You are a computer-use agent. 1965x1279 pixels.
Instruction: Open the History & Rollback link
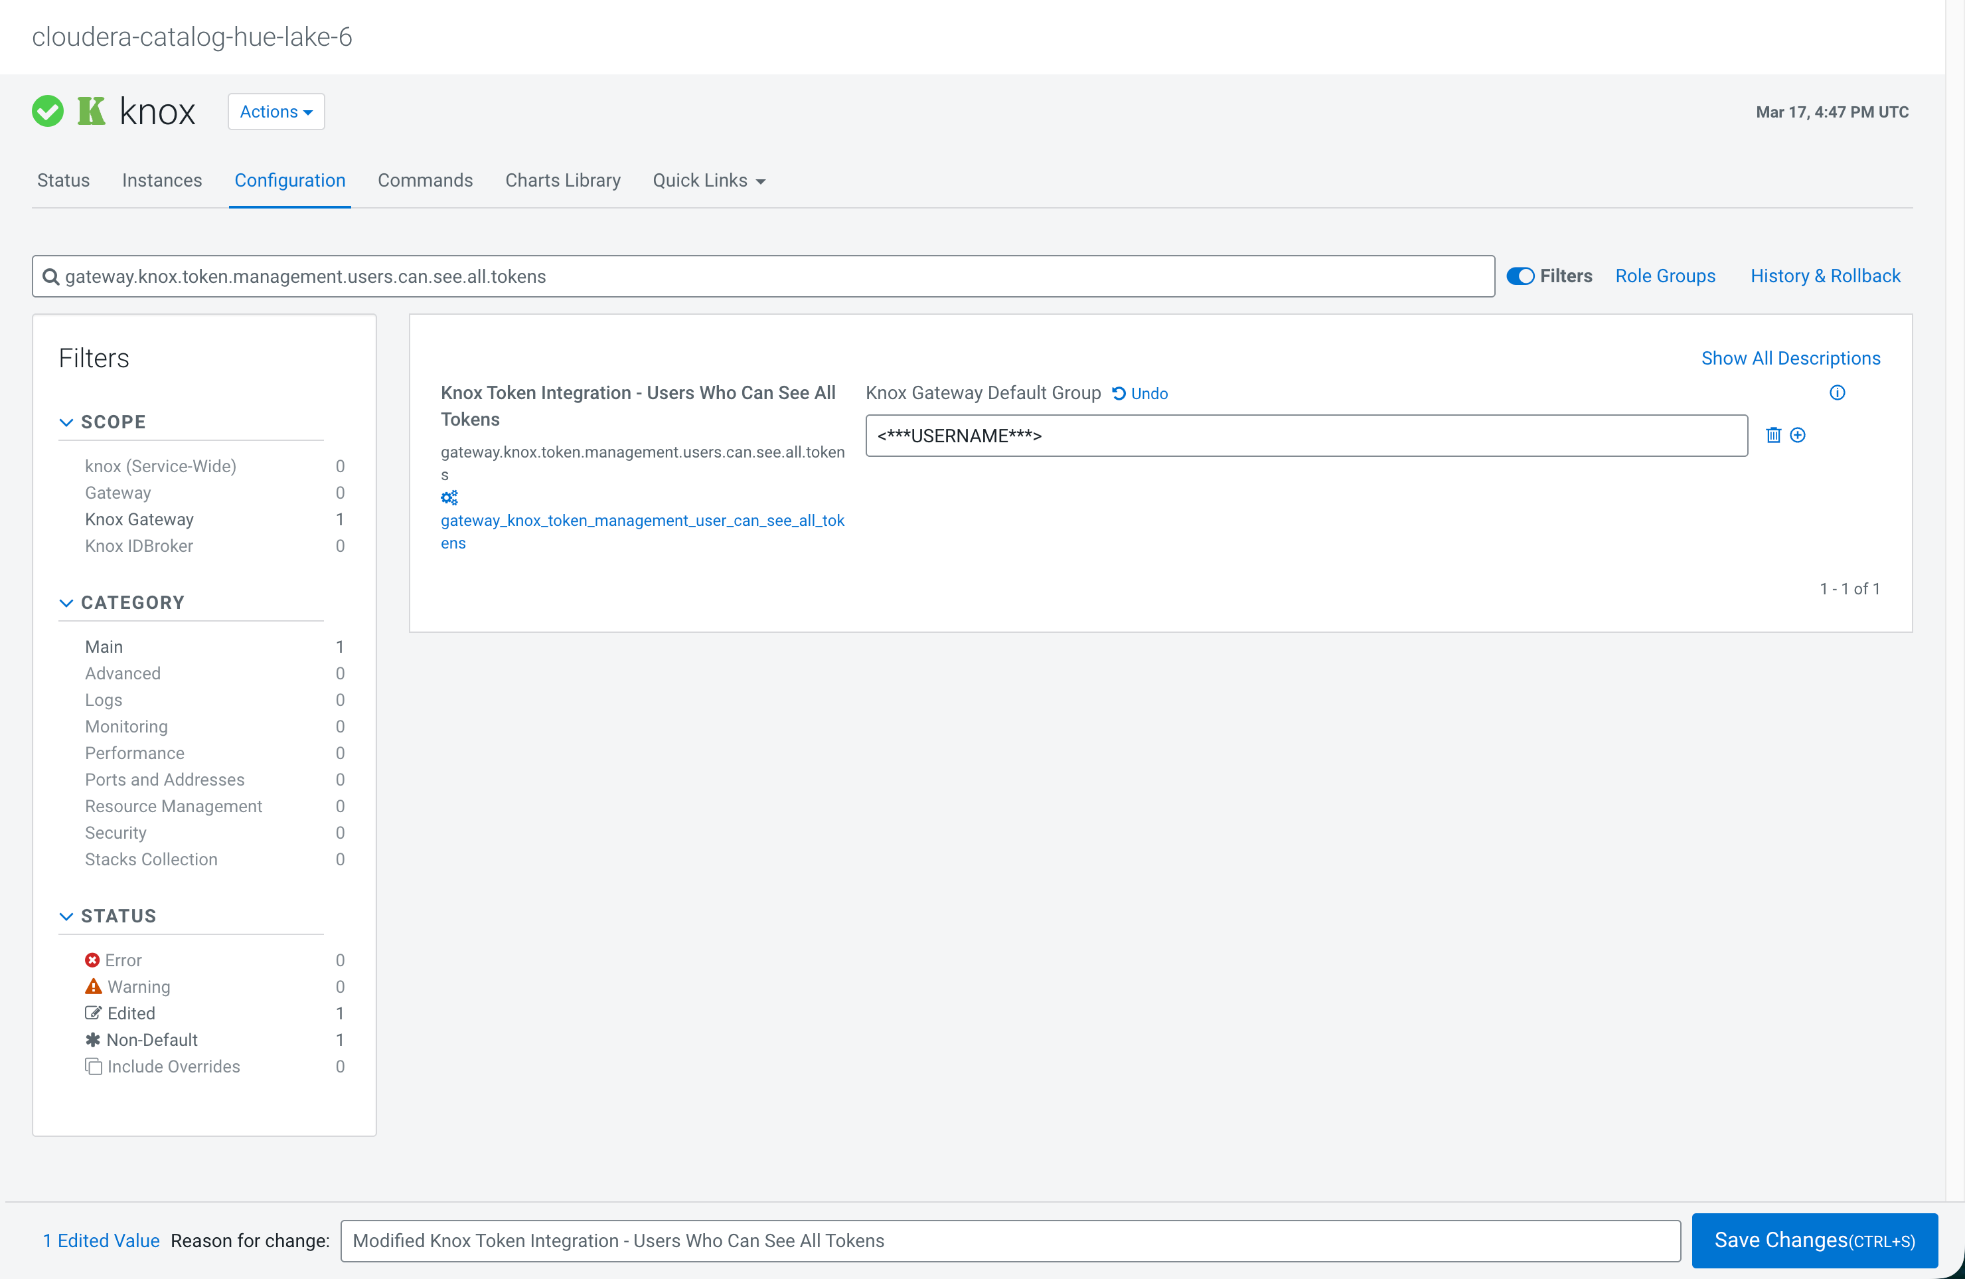point(1825,276)
